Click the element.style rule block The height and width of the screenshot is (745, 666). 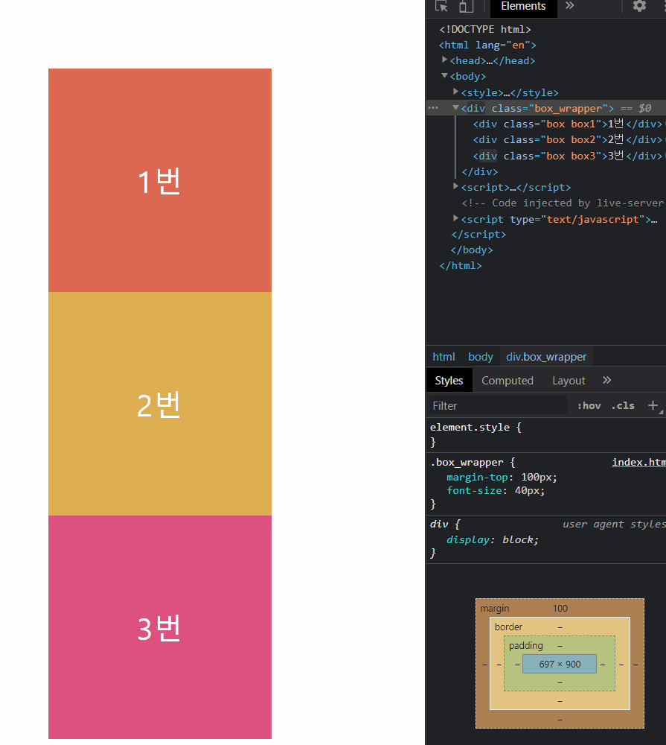(546, 434)
